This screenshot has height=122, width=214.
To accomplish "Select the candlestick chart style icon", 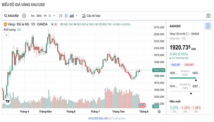I will pos(66,16).
